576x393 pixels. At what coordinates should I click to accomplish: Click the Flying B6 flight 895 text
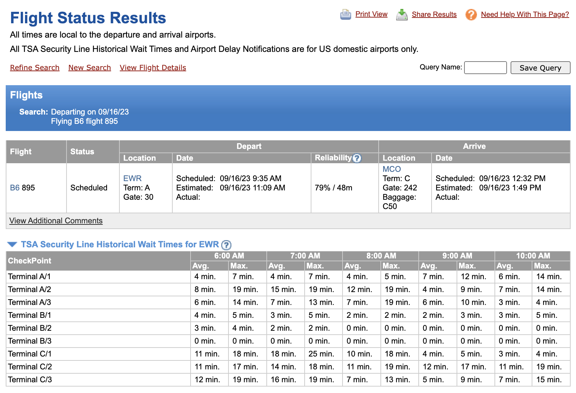[x=84, y=121]
